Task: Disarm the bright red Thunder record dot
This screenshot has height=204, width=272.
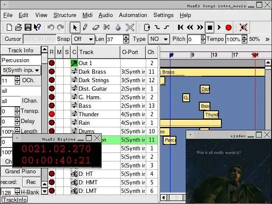Action: pos(52,114)
